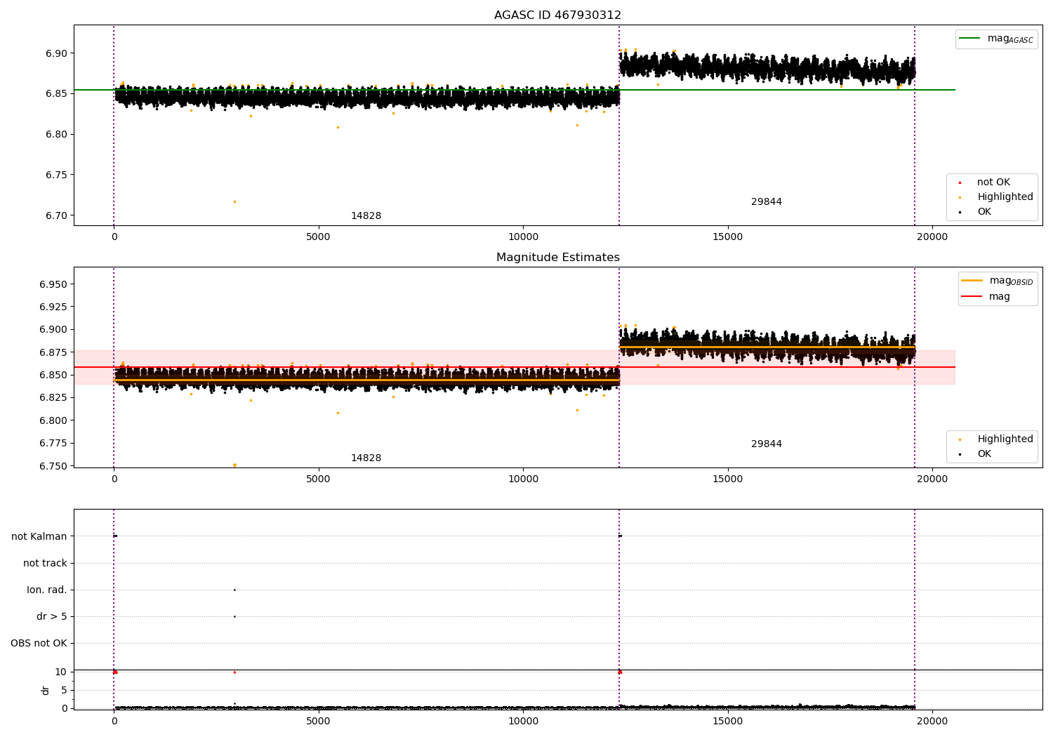
Task: Click the 29844 obsid label in middle plot
Action: [x=766, y=444]
